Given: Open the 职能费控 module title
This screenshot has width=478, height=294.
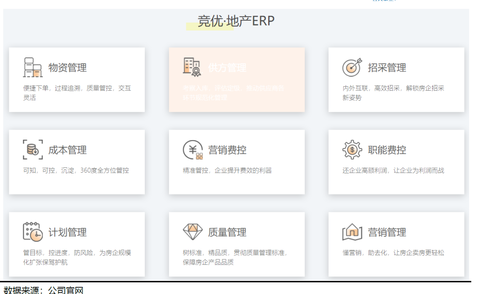Looking at the screenshot, I should tap(387, 150).
